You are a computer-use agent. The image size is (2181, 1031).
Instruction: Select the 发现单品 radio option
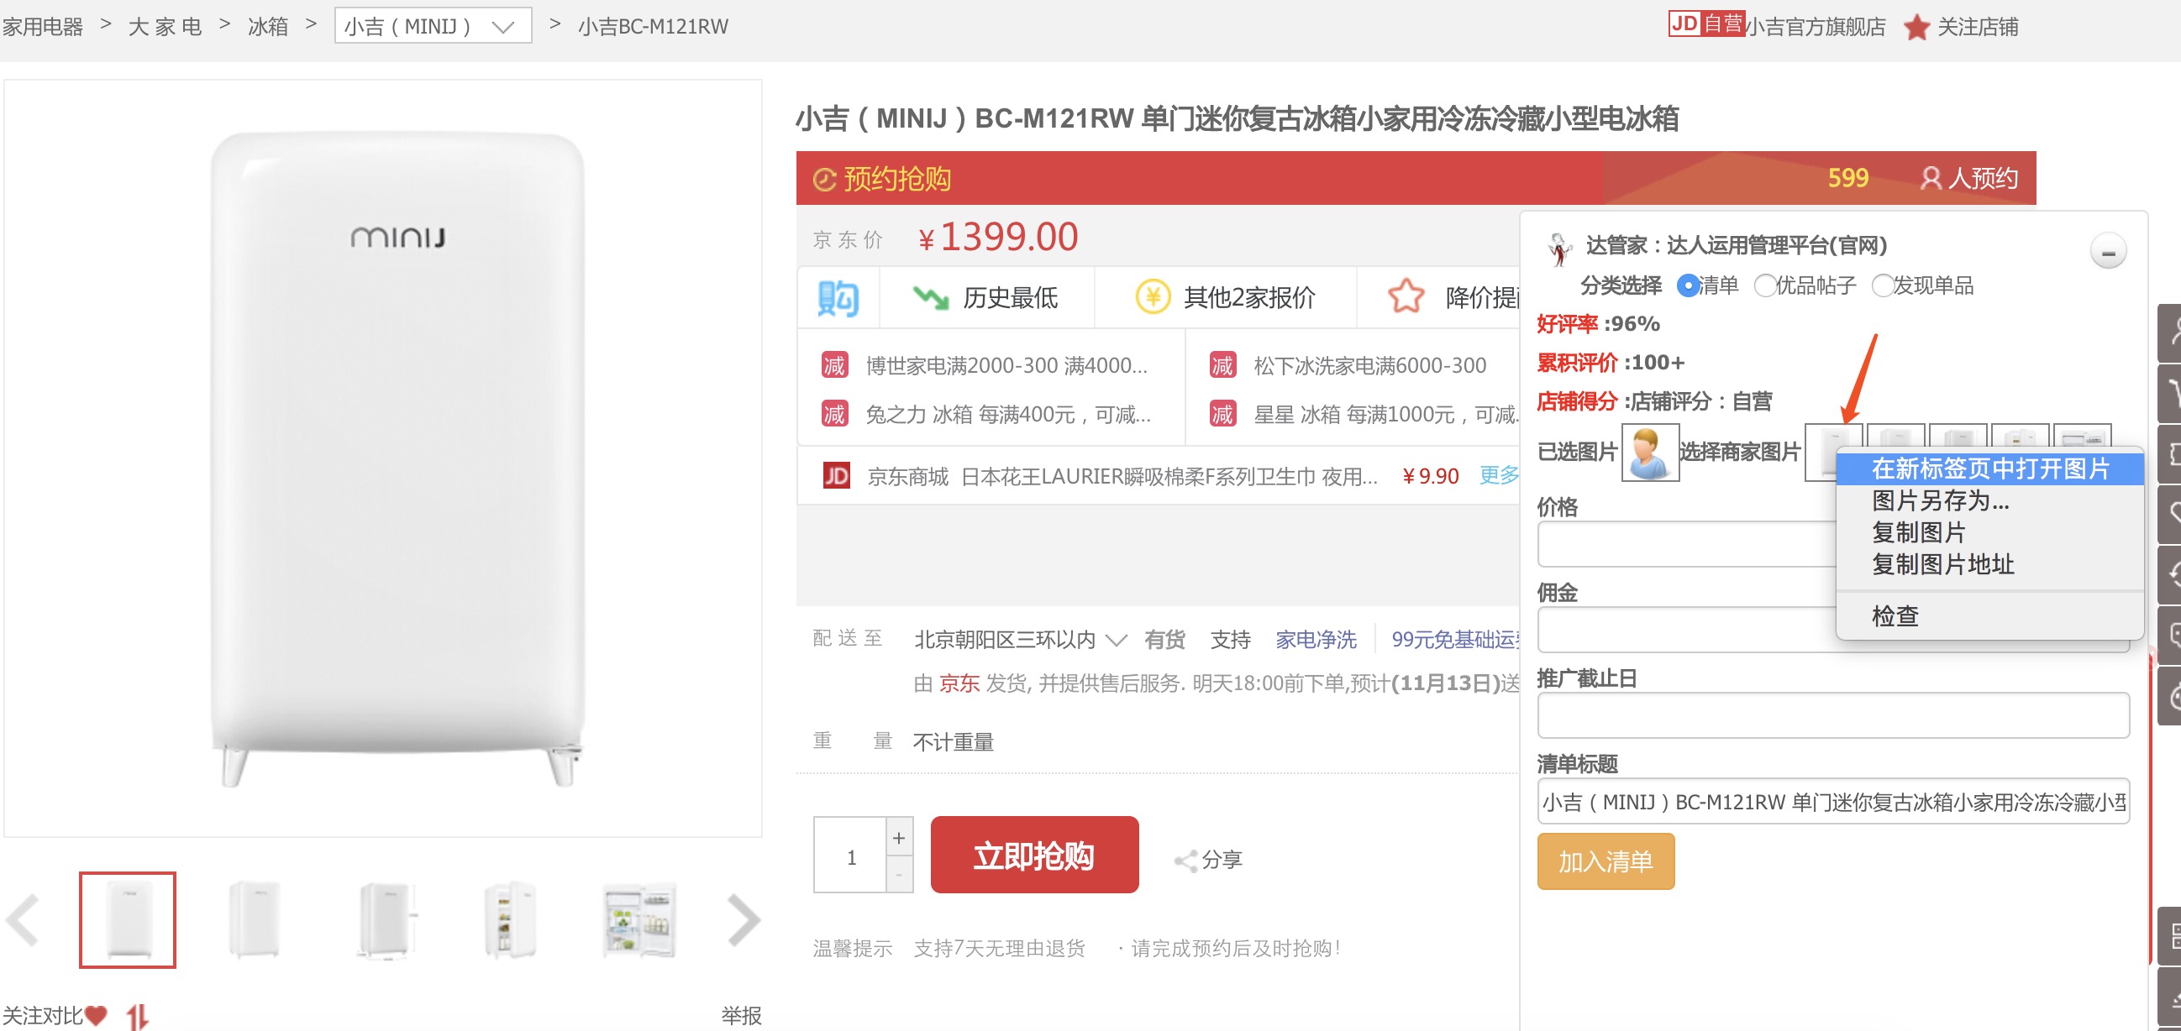1882,285
